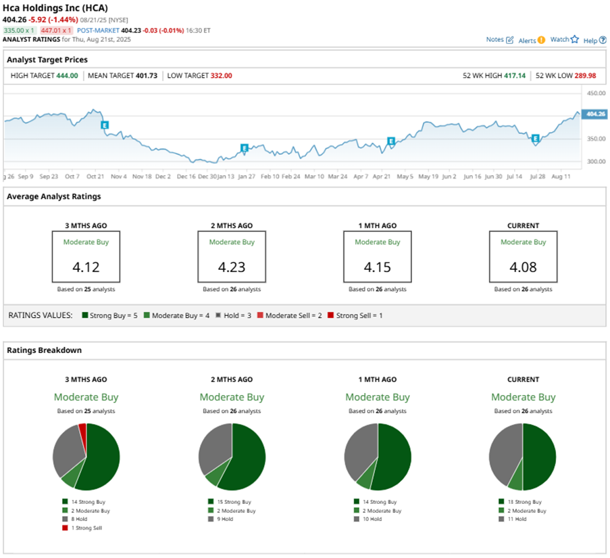Click the red Strong Sell = 1 swatch
The image size is (610, 558).
(331, 315)
